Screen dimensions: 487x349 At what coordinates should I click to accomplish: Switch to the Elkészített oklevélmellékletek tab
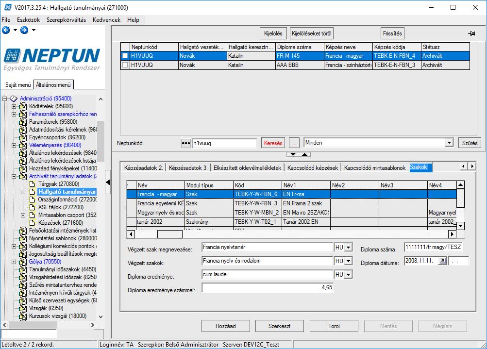click(247, 168)
